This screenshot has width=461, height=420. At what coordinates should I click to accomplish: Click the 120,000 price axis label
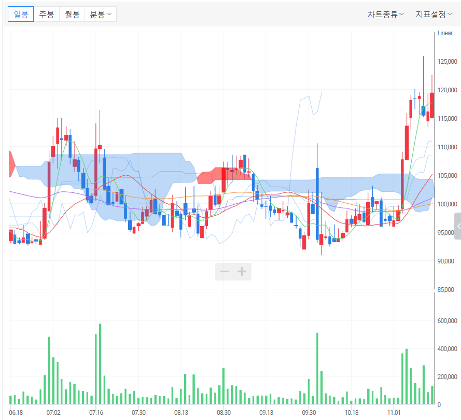click(x=447, y=90)
